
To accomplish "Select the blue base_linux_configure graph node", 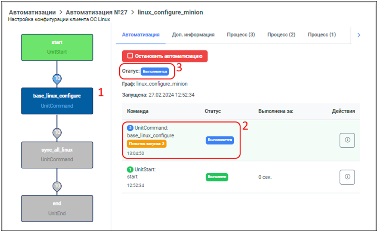I will 57,101.
